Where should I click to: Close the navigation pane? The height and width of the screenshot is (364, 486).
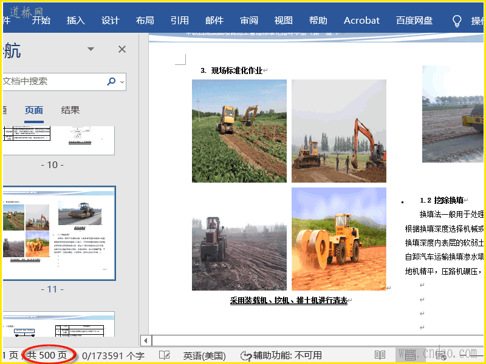coord(122,49)
